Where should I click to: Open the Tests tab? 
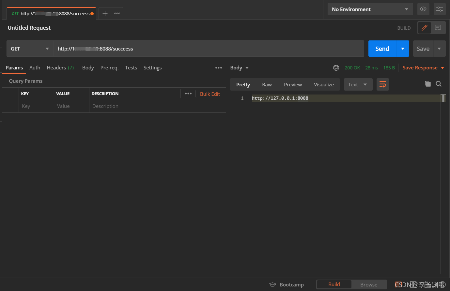coord(131,68)
